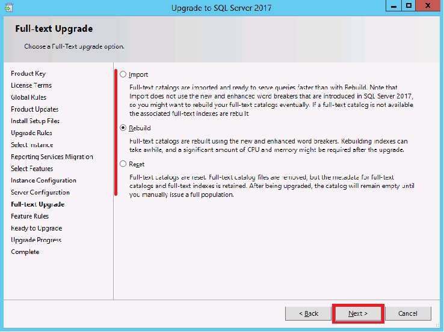
Task: Click the Full-text Upgrade page heading
Action: click(x=54, y=29)
